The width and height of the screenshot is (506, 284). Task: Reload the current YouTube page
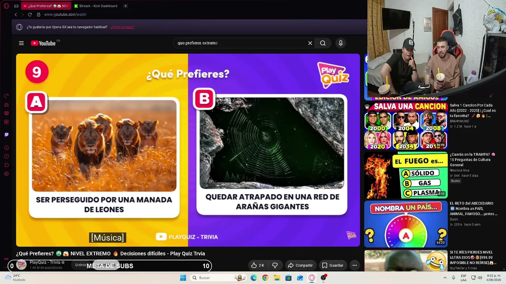click(x=30, y=15)
